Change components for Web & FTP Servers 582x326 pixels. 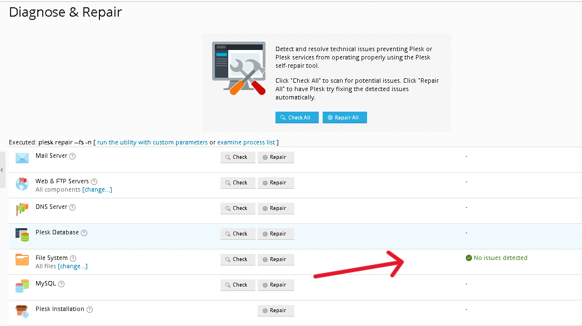point(97,190)
